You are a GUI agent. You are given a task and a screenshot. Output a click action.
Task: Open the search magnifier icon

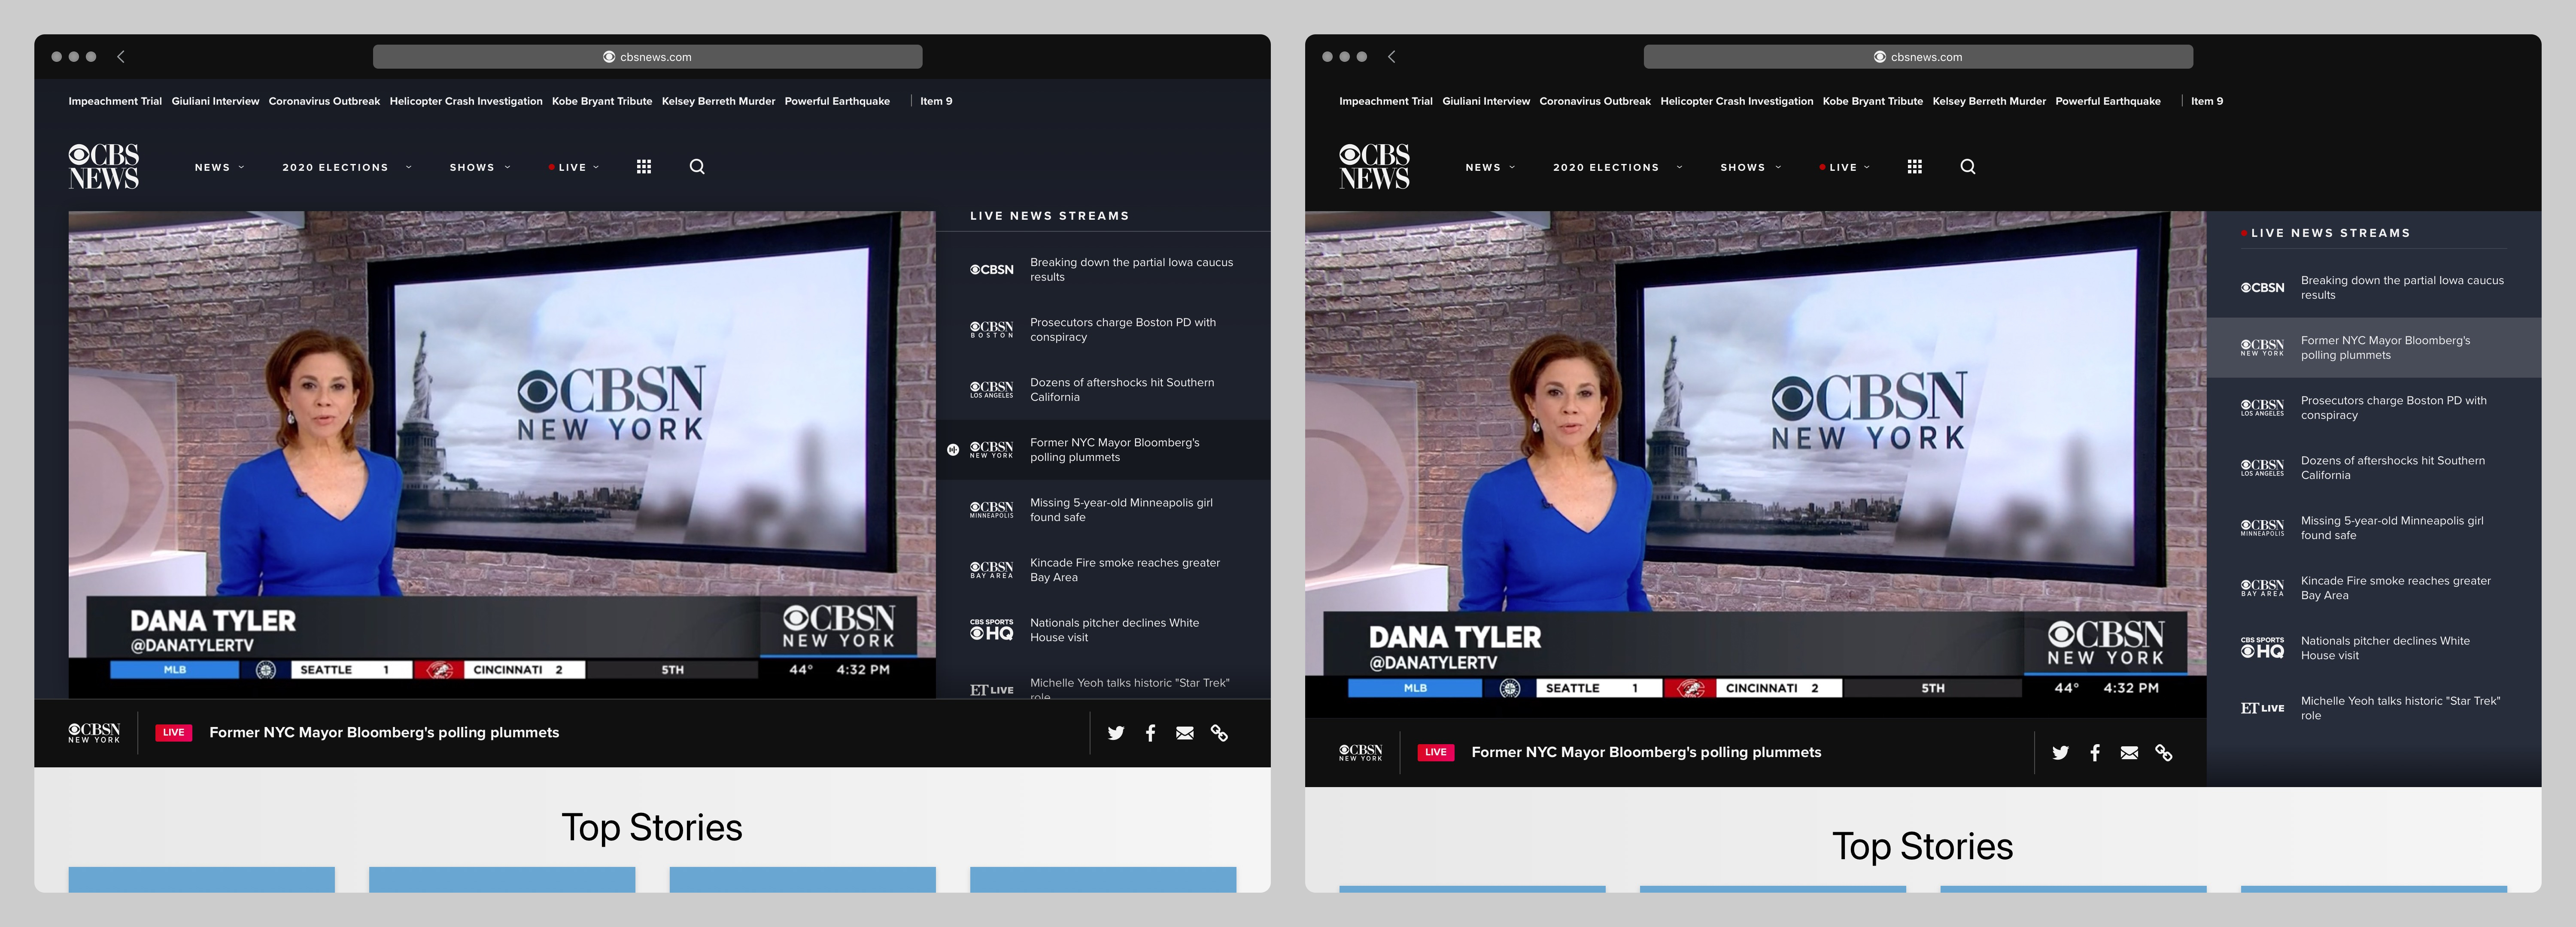click(697, 167)
